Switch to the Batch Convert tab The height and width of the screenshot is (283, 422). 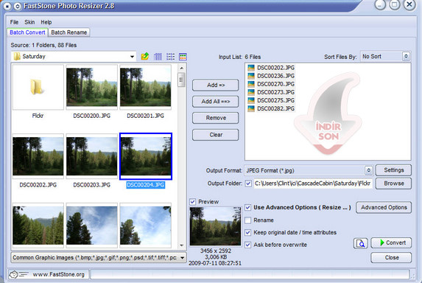(x=27, y=32)
